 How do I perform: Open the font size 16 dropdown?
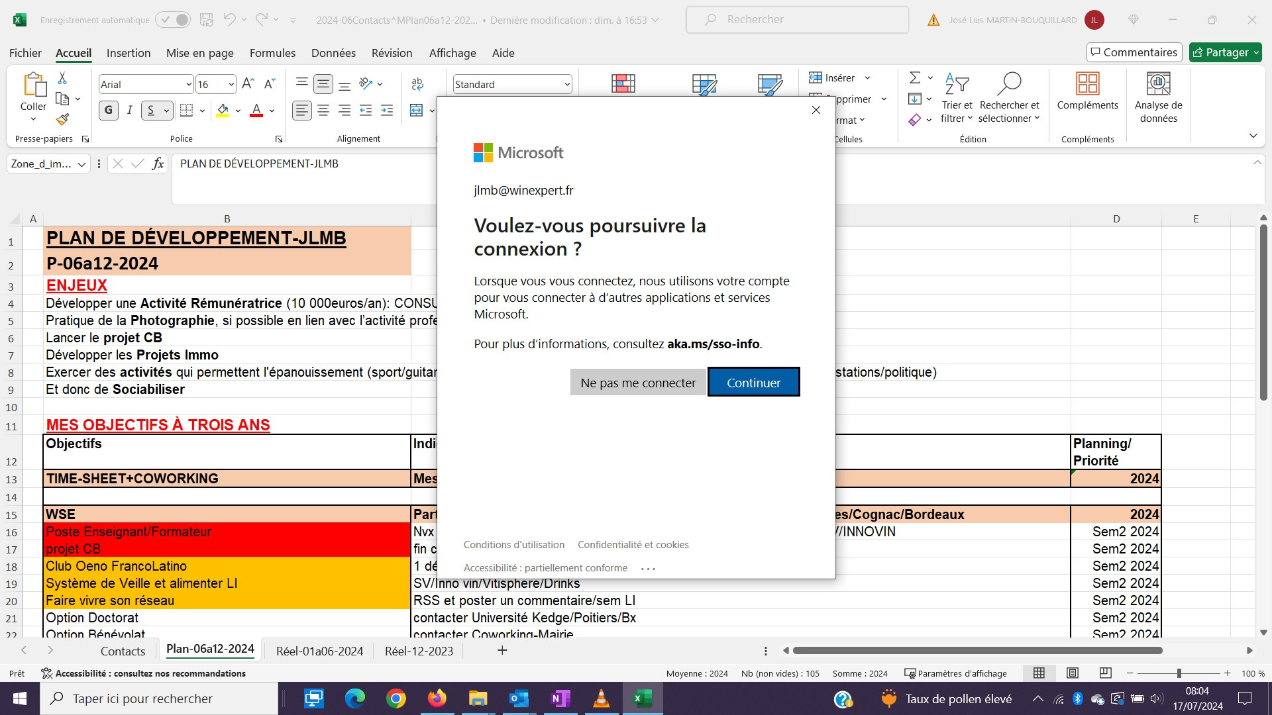coord(231,85)
